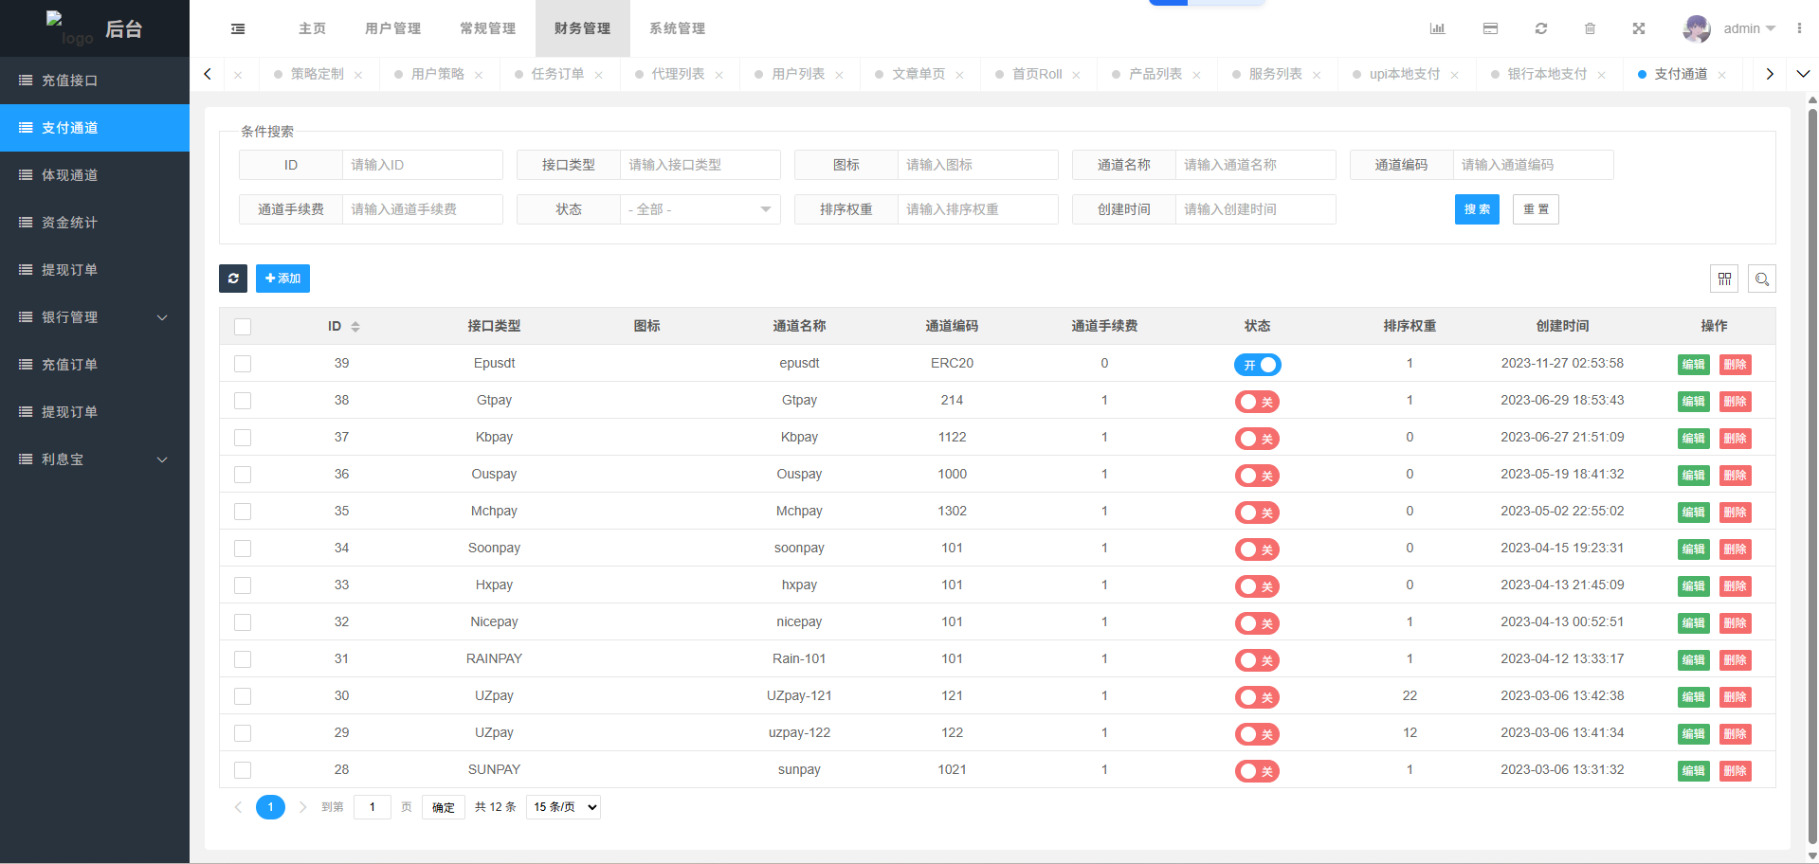Turn off the Epusdt channel status switch
This screenshot has width=1819, height=864.
pyautogui.click(x=1257, y=365)
